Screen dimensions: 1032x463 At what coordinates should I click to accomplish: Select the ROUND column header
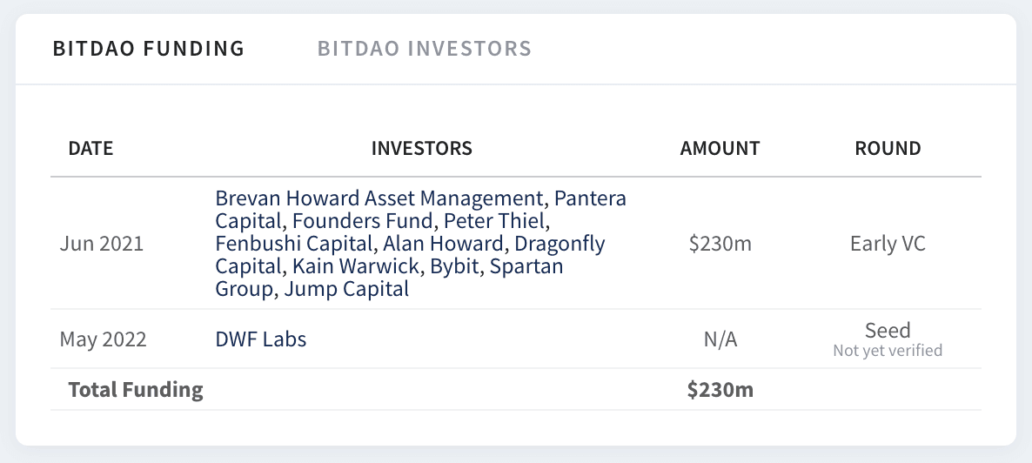click(888, 148)
